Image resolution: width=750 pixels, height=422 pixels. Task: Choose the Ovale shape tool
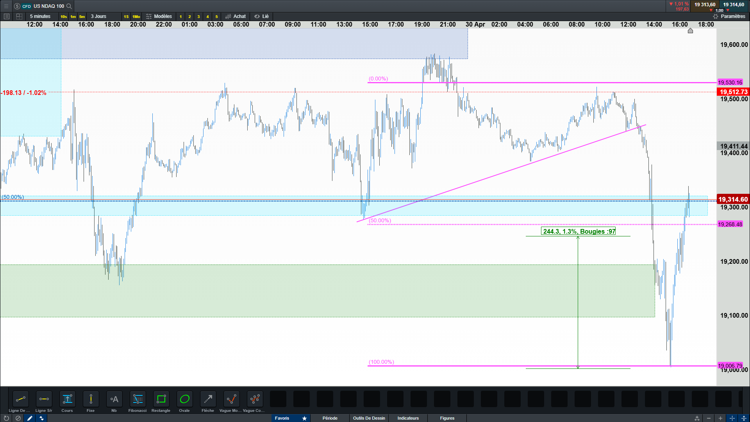[184, 399]
